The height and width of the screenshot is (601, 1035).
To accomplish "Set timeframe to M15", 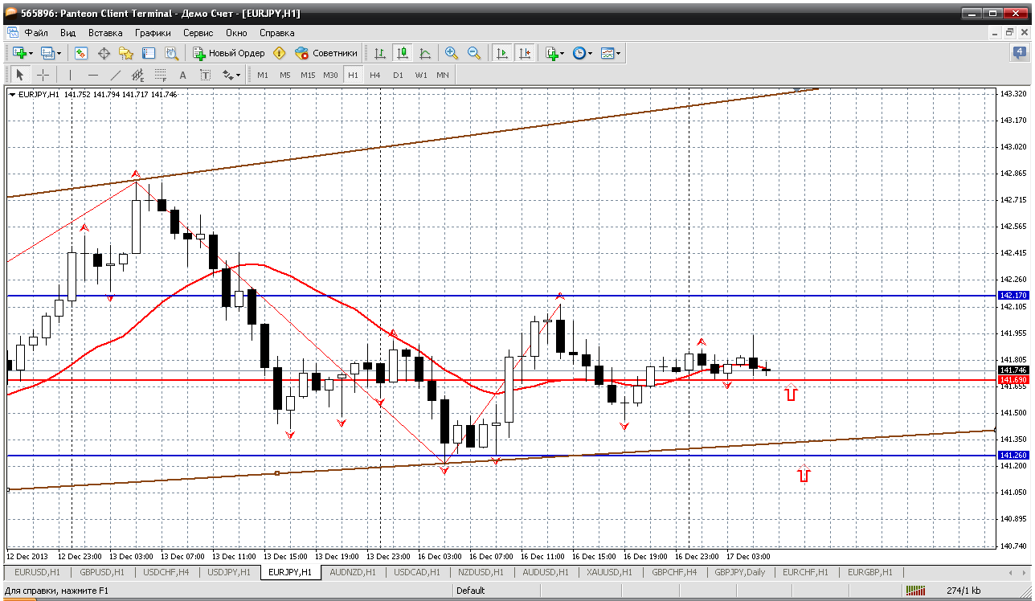I will pos(308,75).
